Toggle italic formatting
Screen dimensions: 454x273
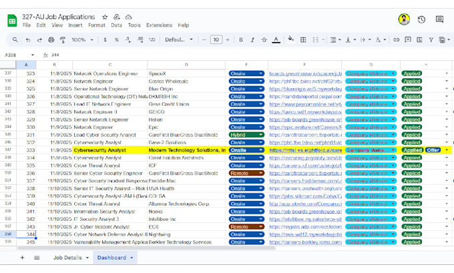252,39
